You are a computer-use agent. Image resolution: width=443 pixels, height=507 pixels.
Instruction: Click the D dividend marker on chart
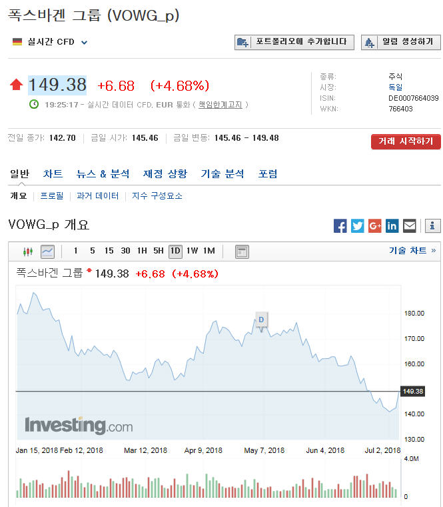pos(261,320)
